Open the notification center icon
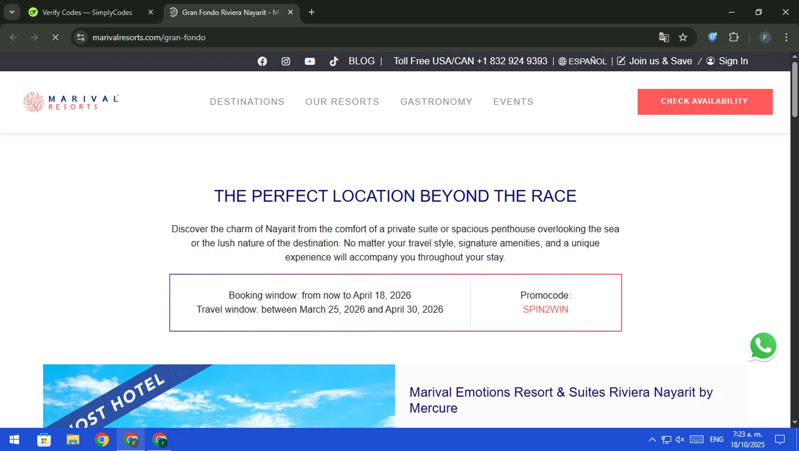The width and height of the screenshot is (799, 451). [780, 440]
